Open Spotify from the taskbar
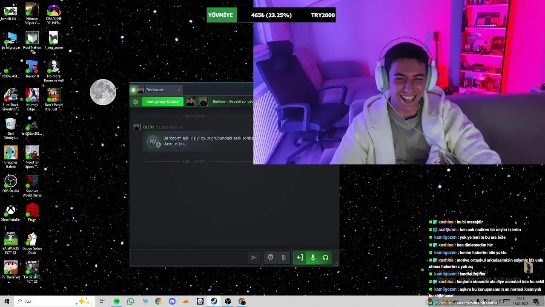 pyautogui.click(x=117, y=301)
